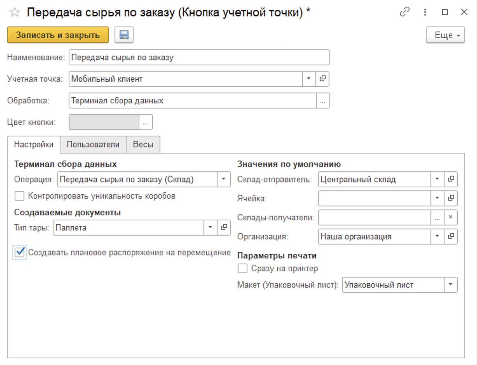Enable Контролировать уникальность коробов checkbox
This screenshot has height=365, width=477.
point(19,196)
